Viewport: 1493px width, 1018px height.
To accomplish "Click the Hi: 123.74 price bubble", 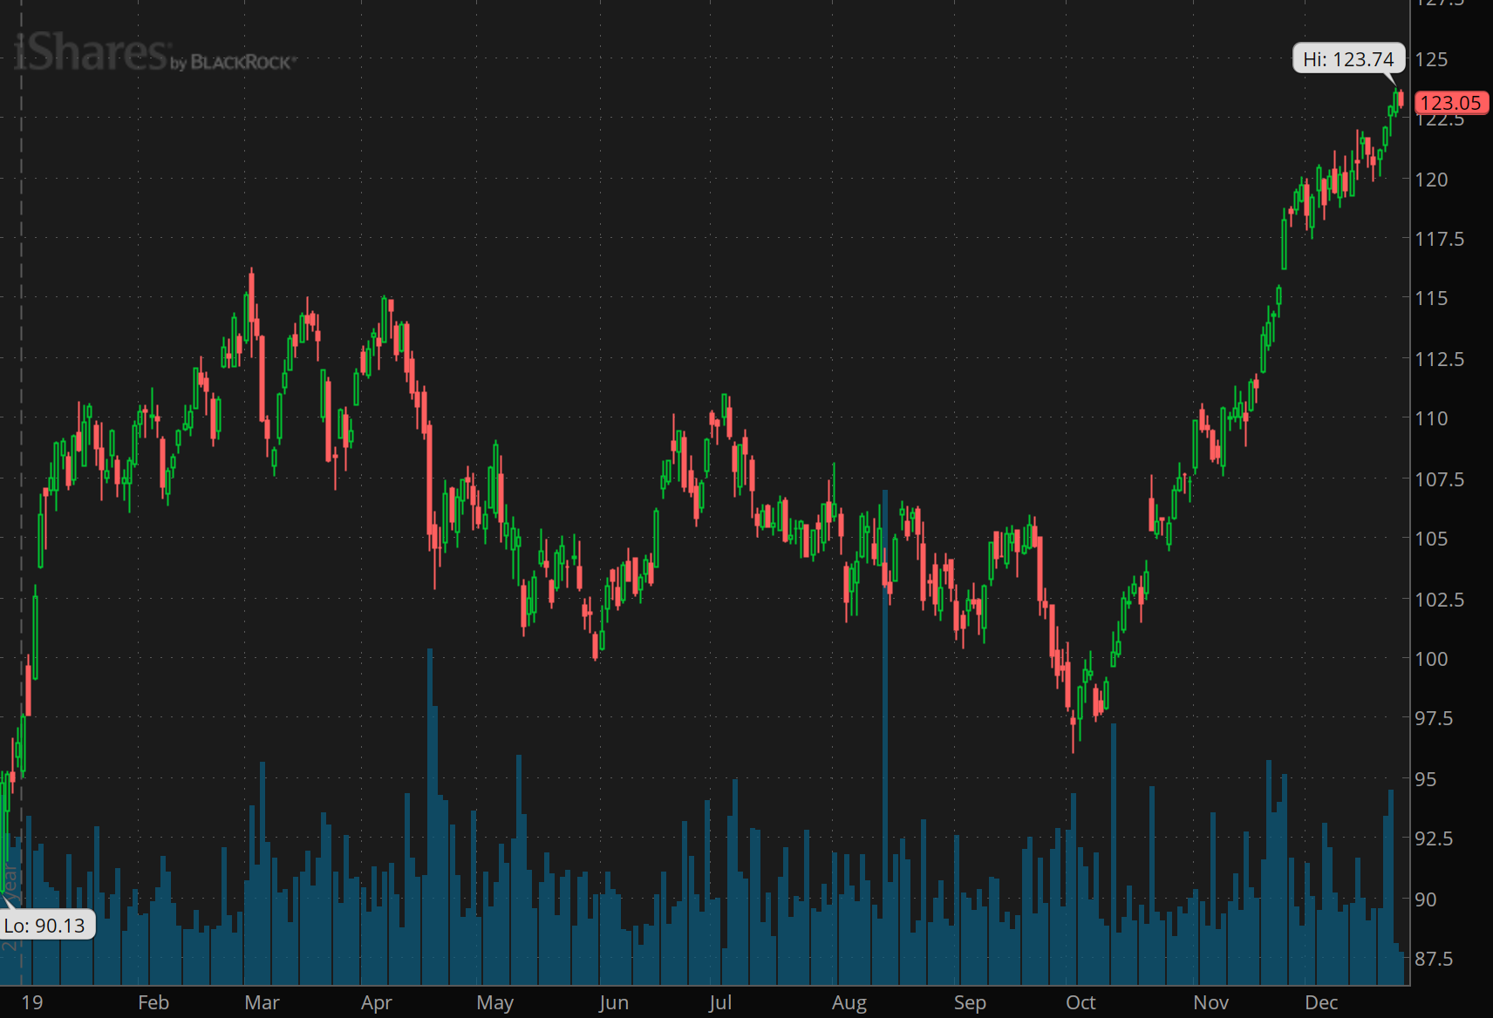I will pyautogui.click(x=1348, y=58).
